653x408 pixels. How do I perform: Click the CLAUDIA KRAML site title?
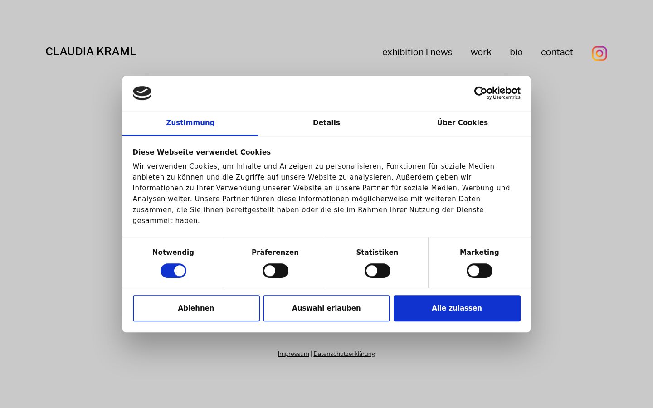tap(91, 52)
